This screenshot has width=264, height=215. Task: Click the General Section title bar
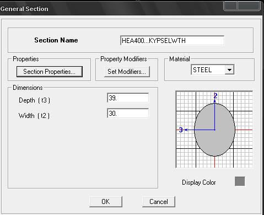point(110,9)
